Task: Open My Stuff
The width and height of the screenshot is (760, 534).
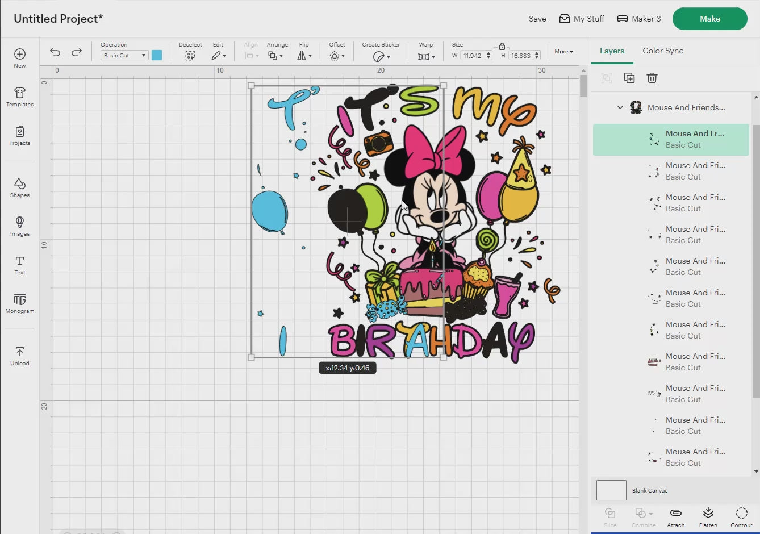Action: (582, 19)
